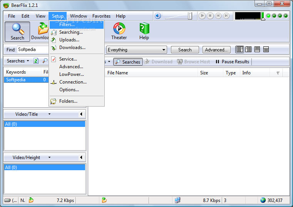This screenshot has height=207, width=293.
Task: Select third results layout view icon
Action: pyautogui.click(x=257, y=49)
